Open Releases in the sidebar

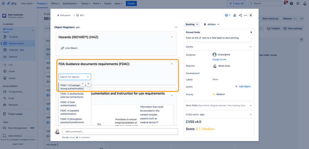(13, 105)
